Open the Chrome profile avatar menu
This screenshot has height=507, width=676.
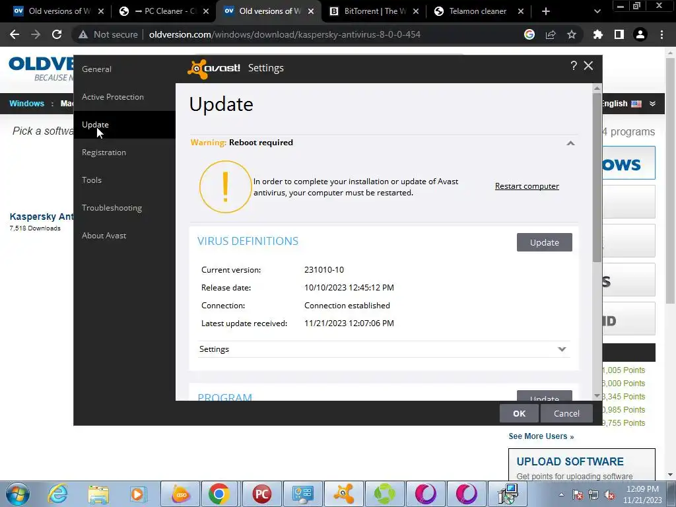pyautogui.click(x=640, y=34)
